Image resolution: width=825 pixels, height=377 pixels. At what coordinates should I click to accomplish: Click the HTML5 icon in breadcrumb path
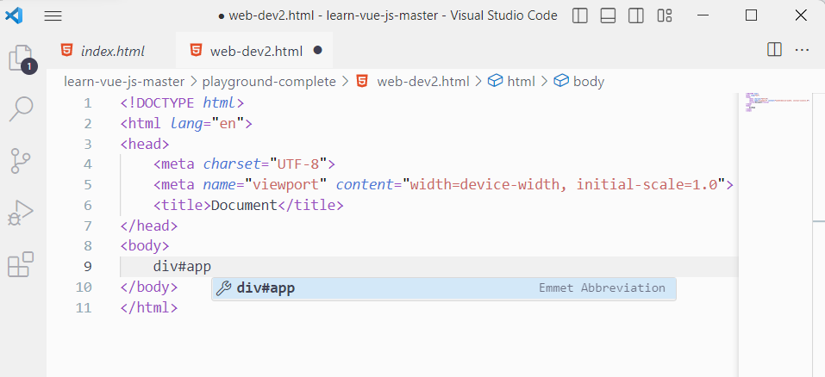(362, 81)
